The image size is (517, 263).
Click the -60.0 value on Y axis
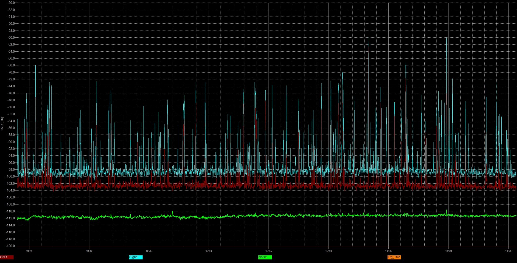(x=11, y=38)
